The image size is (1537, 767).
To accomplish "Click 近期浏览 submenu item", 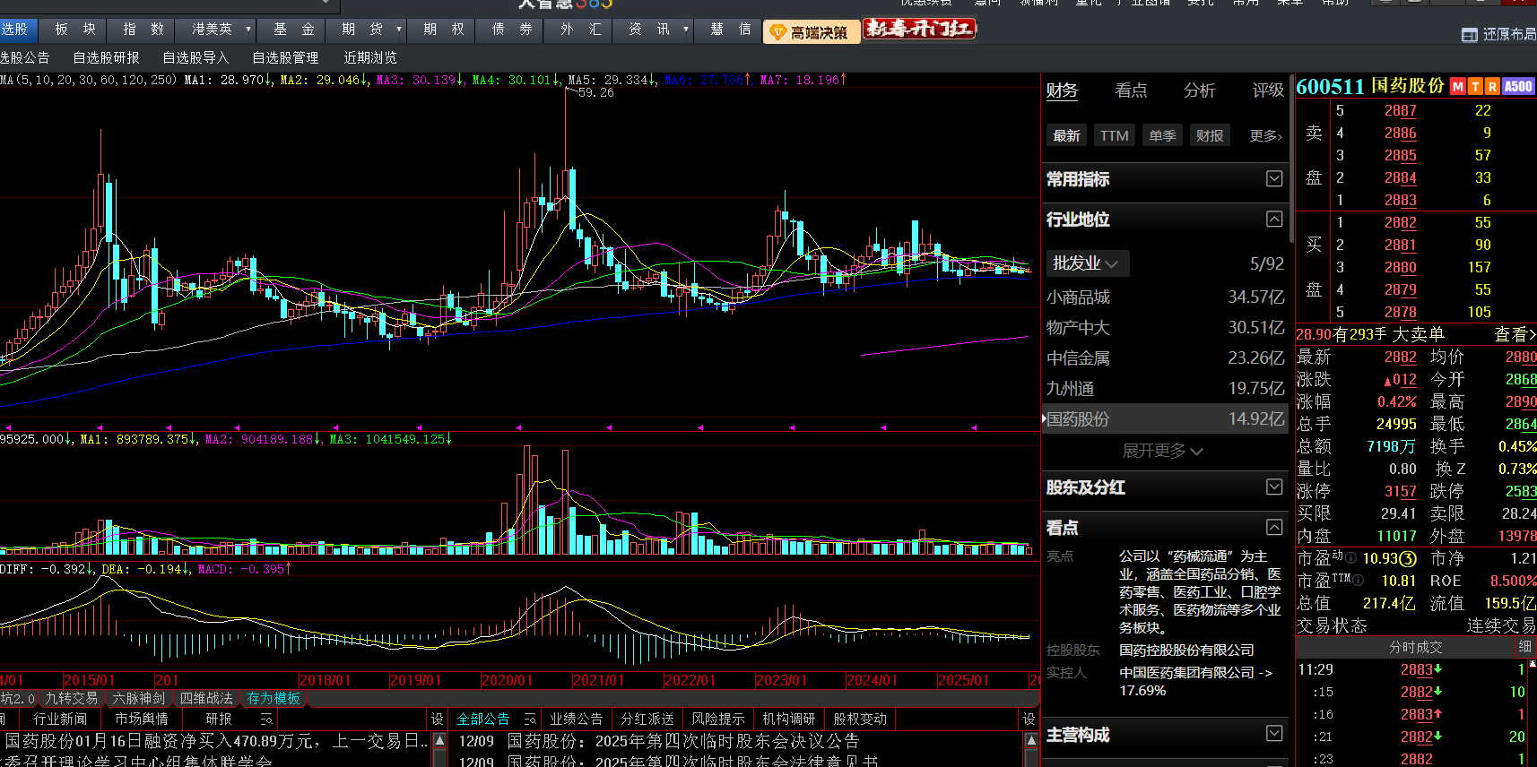I will coord(370,57).
